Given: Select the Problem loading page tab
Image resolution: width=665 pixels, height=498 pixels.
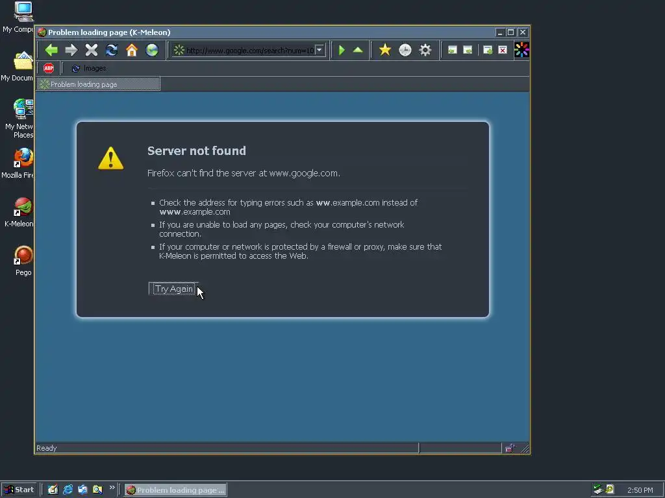Looking at the screenshot, I should (x=99, y=84).
